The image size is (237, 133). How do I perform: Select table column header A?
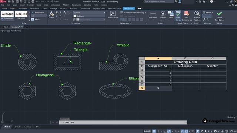(x=158, y=58)
